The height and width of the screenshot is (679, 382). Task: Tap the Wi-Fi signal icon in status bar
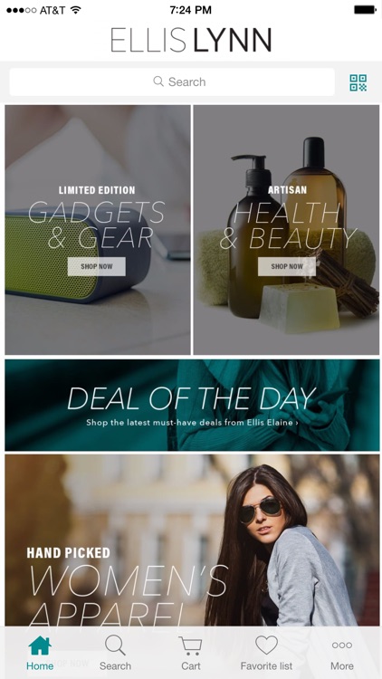(x=76, y=10)
